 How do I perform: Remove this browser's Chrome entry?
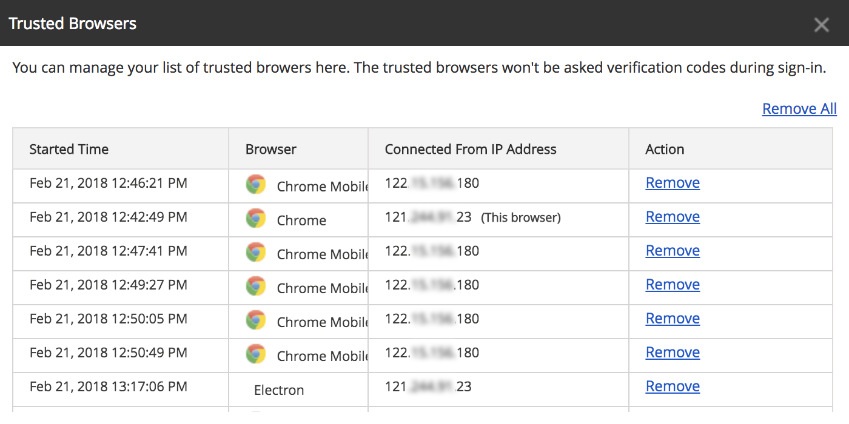pyautogui.click(x=673, y=217)
